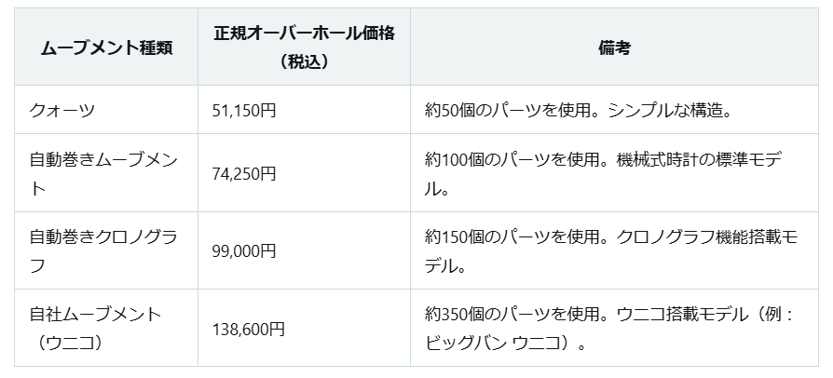The image size is (833, 378).
Task: Click the 138,600円 price
Action: pos(249,330)
